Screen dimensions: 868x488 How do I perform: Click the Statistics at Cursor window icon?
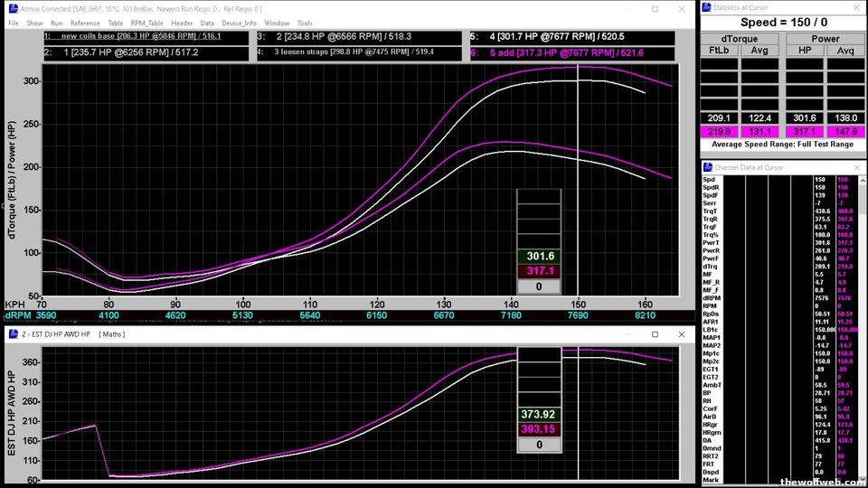[x=707, y=8]
